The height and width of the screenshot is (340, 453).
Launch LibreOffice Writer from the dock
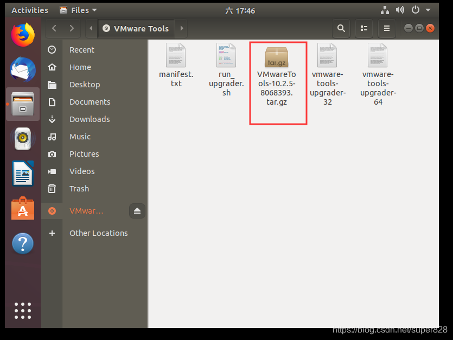[23, 174]
